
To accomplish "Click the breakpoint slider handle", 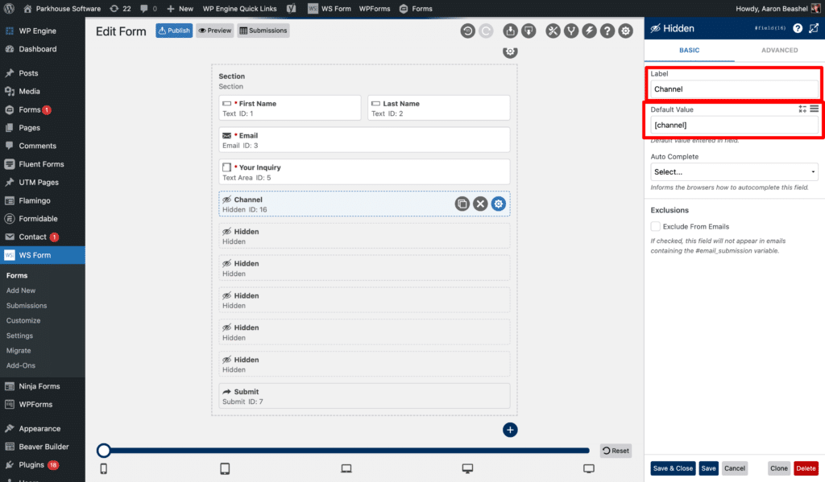I will 103,451.
